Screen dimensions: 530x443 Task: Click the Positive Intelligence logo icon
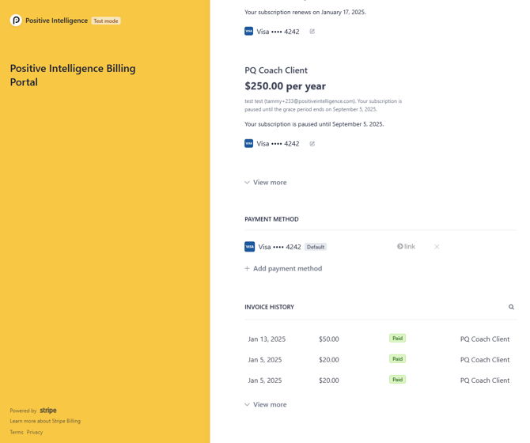pyautogui.click(x=16, y=21)
